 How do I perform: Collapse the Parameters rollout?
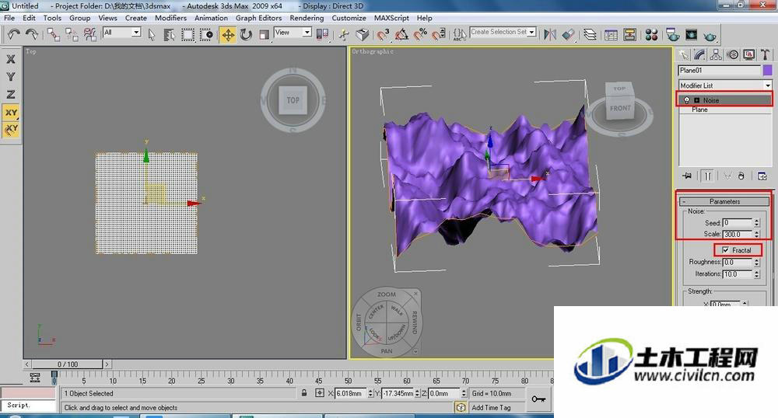click(x=724, y=201)
